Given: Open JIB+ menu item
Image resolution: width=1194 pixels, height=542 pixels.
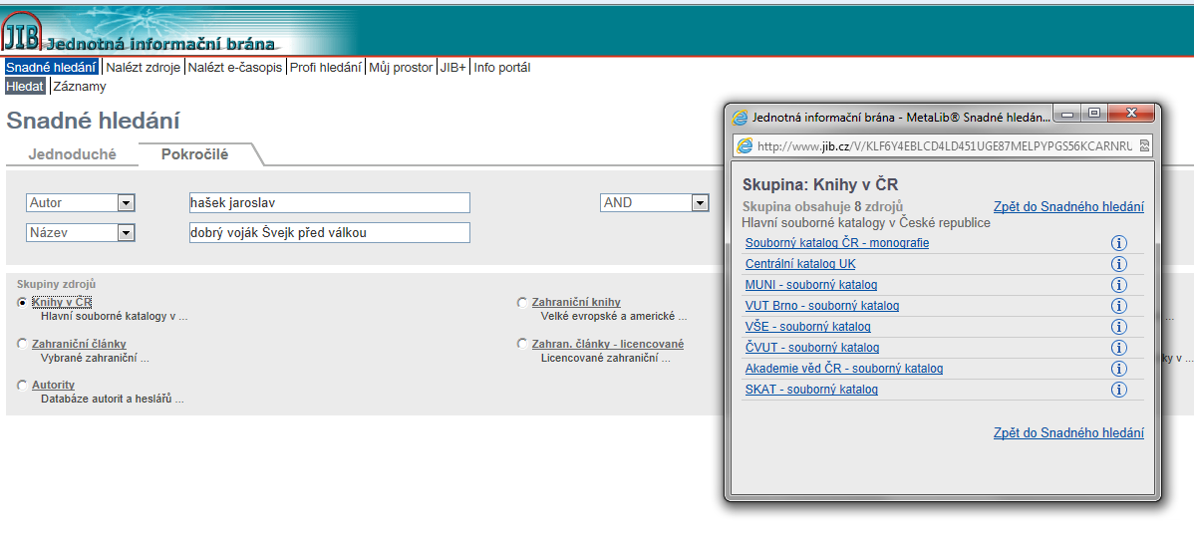Looking at the screenshot, I should 453,67.
